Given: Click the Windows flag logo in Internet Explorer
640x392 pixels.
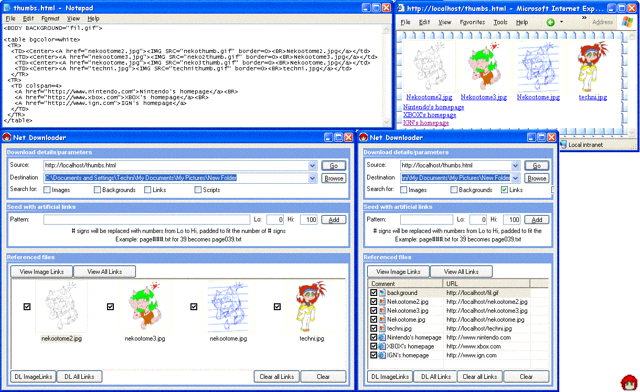Looking at the screenshot, I should coord(627,22).
